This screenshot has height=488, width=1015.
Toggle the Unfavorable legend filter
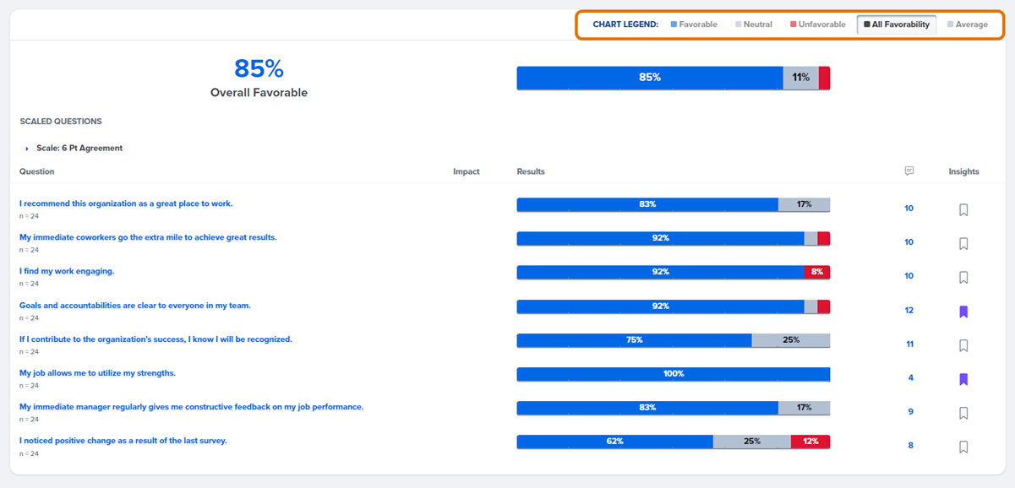tap(818, 24)
